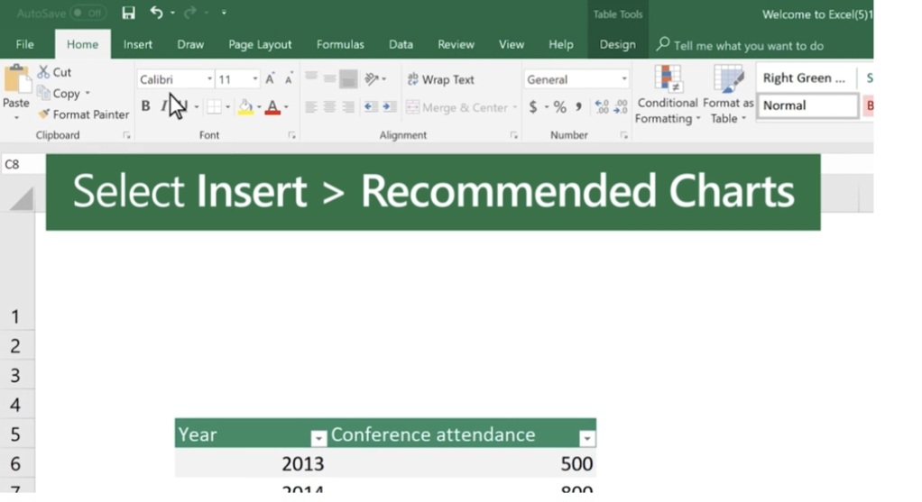Switch to the Draw tab
The width and height of the screenshot is (922, 502).
tap(190, 45)
